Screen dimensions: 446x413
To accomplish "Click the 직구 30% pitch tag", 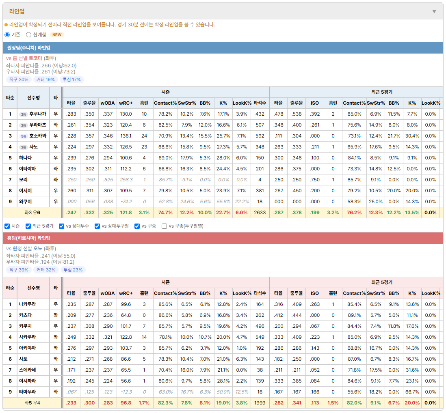I will pyautogui.click(x=19, y=80).
